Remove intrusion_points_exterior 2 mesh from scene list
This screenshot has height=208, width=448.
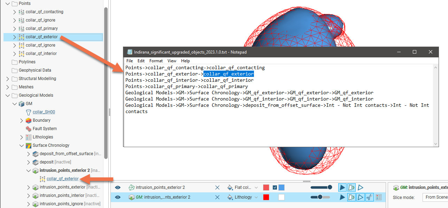(x=217, y=187)
